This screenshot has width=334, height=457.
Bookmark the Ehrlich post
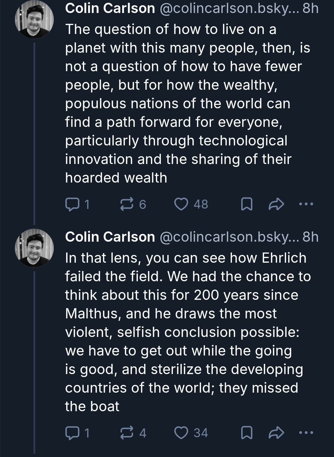246,433
